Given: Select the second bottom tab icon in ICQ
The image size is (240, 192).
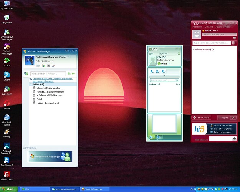Looking at the screenshot, I should 159,137.
